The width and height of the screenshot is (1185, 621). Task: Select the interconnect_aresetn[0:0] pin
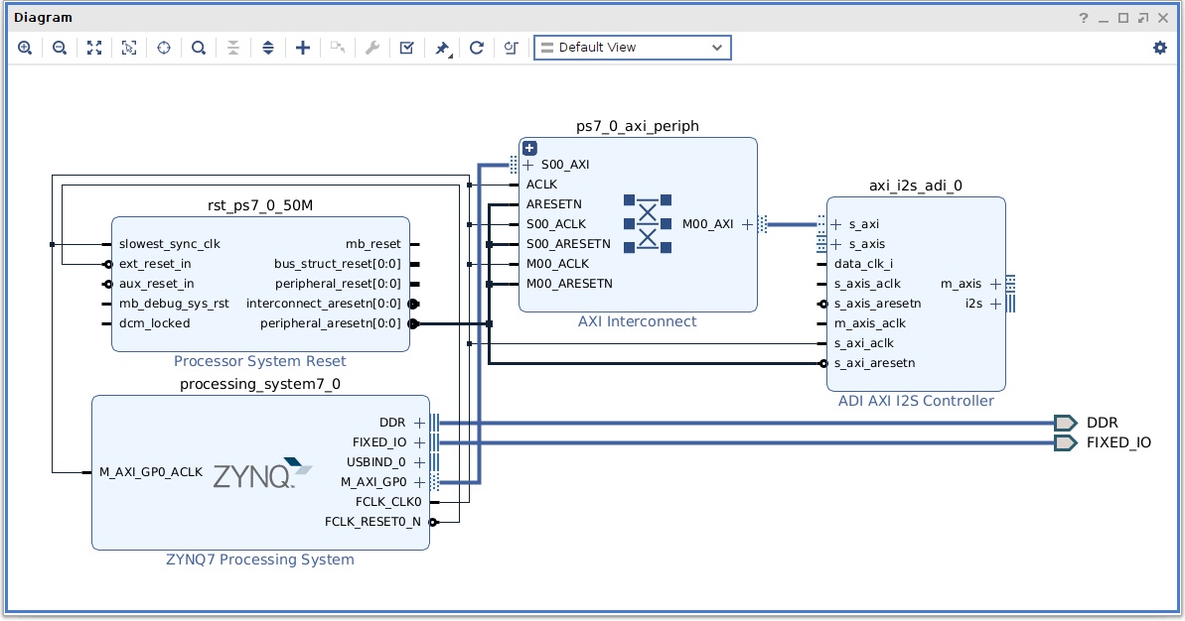324,304
